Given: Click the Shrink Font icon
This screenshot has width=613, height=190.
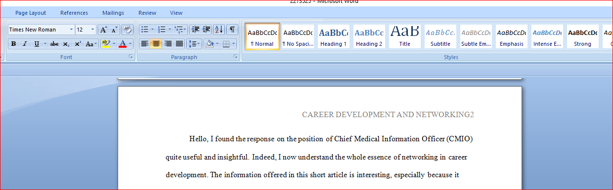Looking at the screenshot, I should (115, 30).
